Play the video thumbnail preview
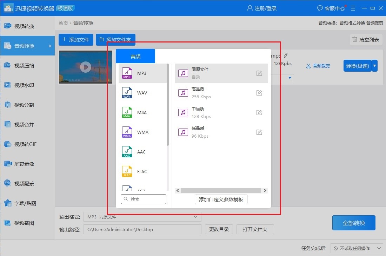Image resolution: width=386 pixels, height=256 pixels. 86,67
